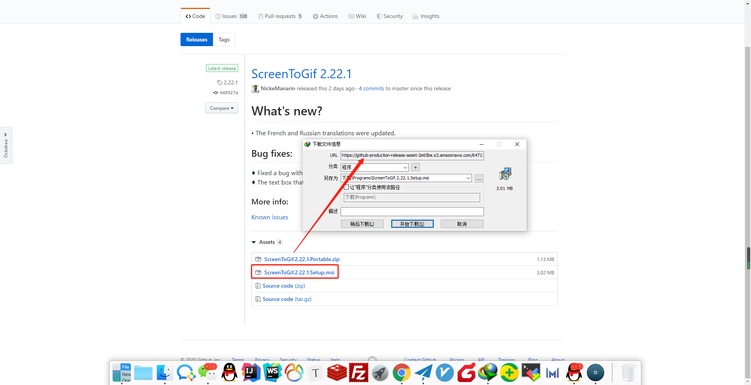Download ScreenToGif.2.22.1.Portable.zip
751x385 pixels.
click(301, 259)
